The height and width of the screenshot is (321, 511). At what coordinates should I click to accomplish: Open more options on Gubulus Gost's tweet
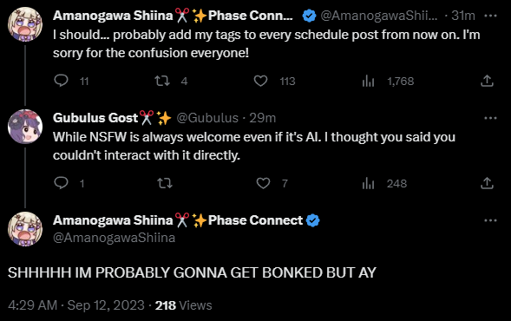[490, 118]
